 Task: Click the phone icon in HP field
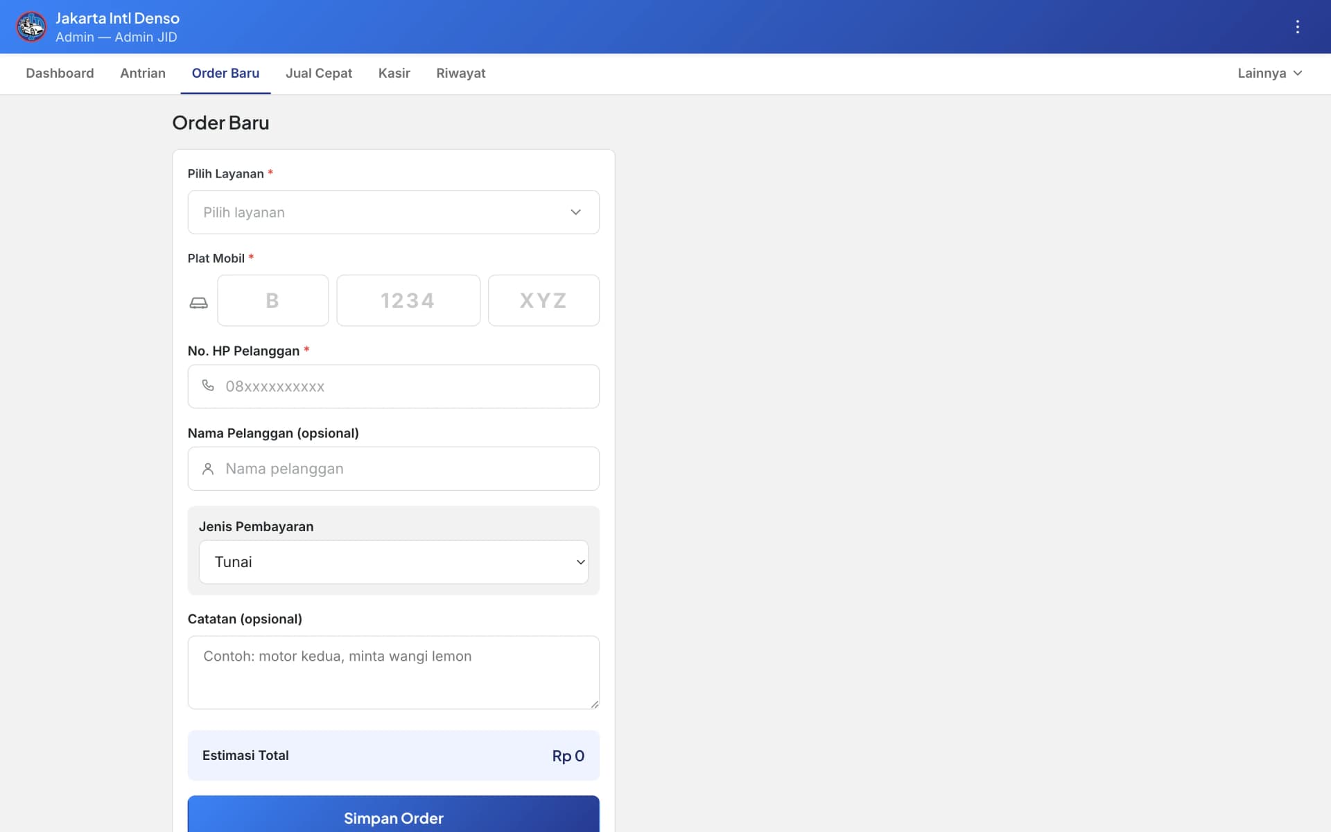point(208,385)
